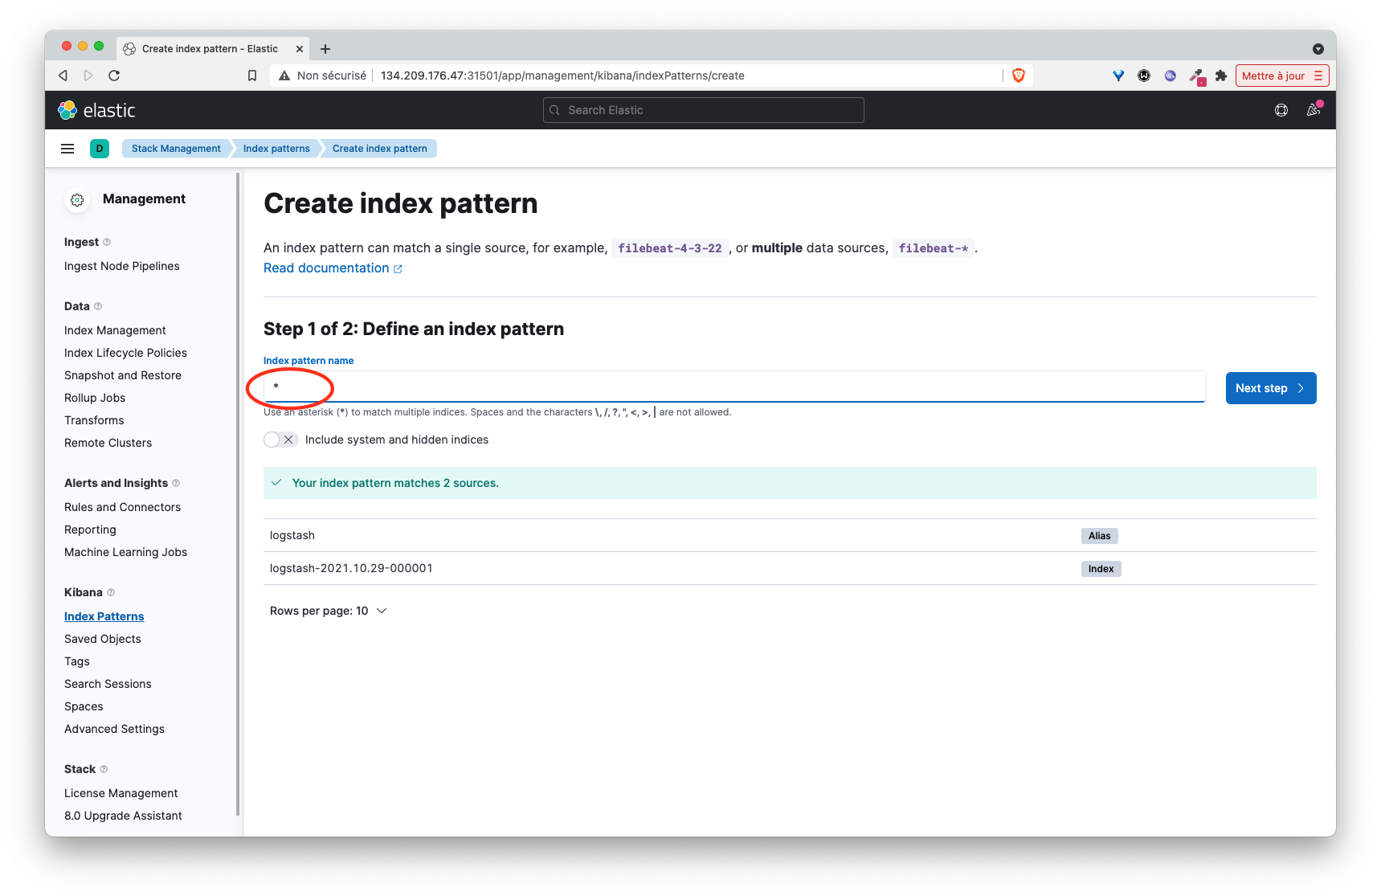
Task: Click the Alias badge
Action: (1100, 536)
